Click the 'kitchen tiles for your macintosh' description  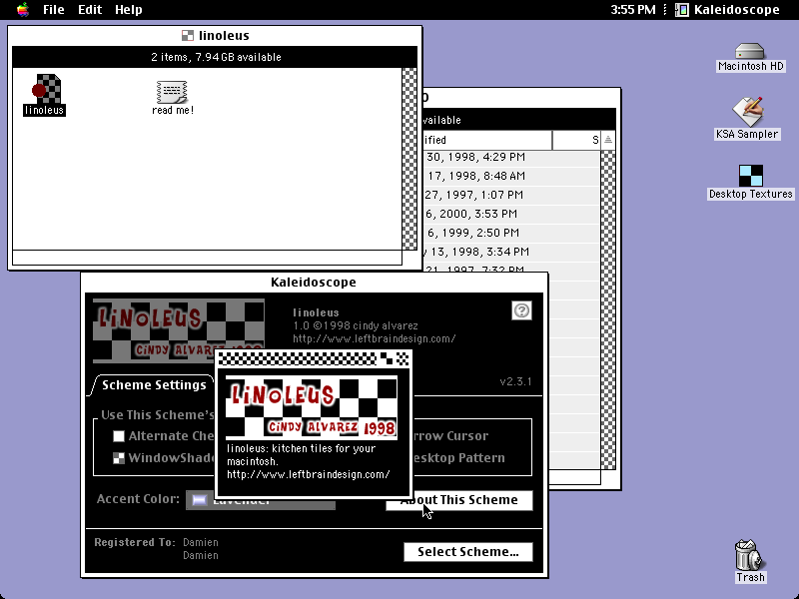pos(302,455)
